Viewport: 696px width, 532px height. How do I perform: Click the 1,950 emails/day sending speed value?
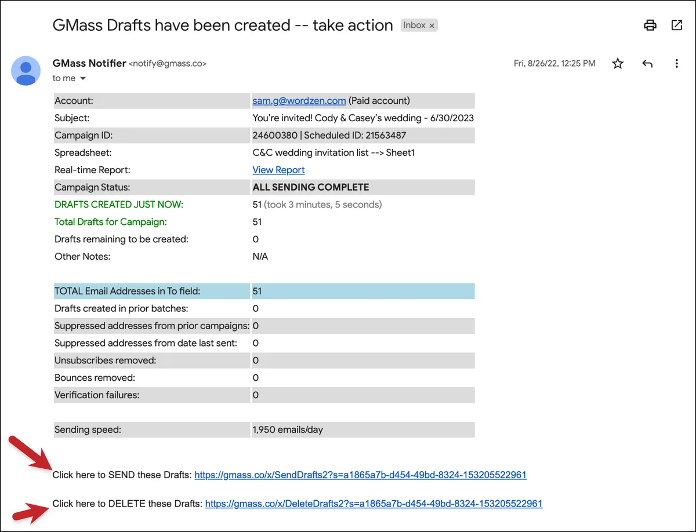tap(288, 430)
